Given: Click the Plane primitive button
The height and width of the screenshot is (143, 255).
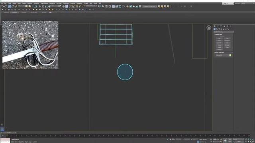Looking at the screenshot, I should [x=227, y=47].
